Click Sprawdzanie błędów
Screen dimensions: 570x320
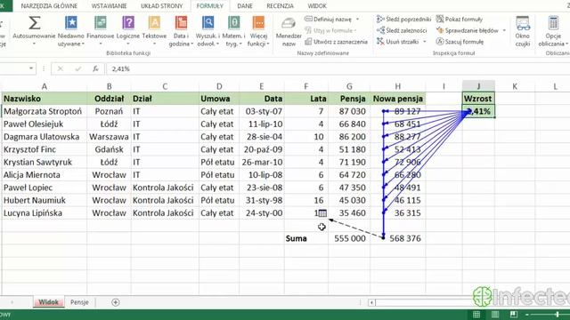click(x=468, y=30)
